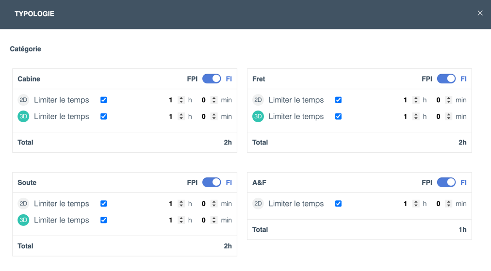The width and height of the screenshot is (491, 271).
Task: Toggle the Cabine FPI/FI switch
Action: [212, 79]
